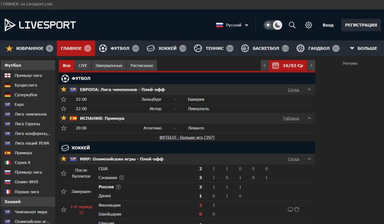Screen dimensions: 384x224
Task: Click the jersey lineup icon for Финляндия match
Action: [296, 209]
